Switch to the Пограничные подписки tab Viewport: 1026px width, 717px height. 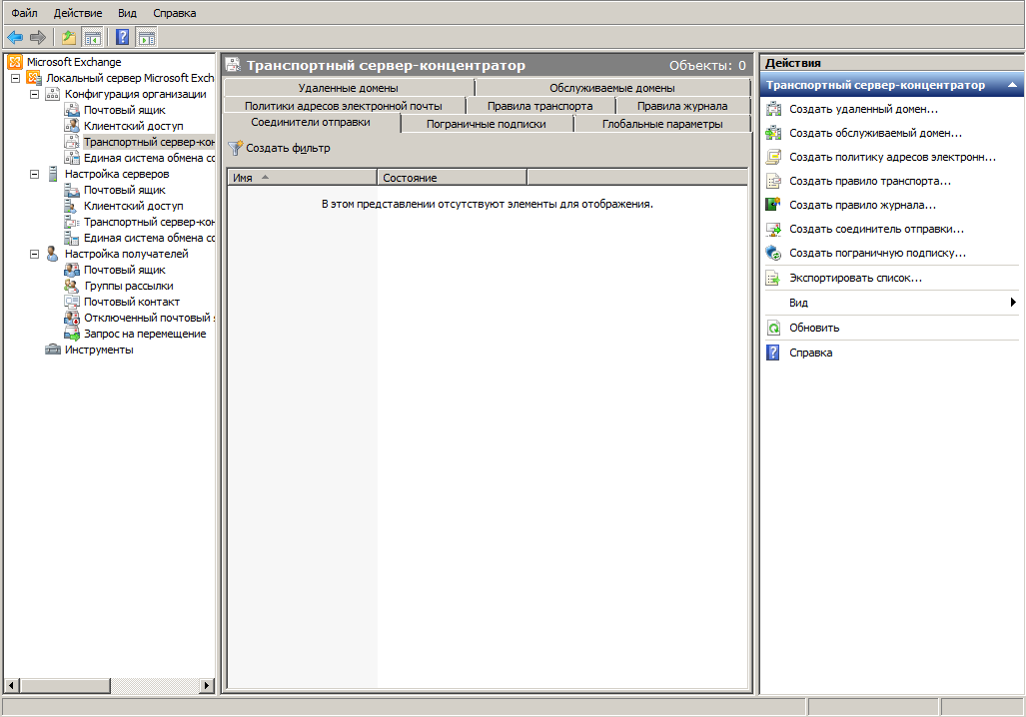tap(487, 124)
